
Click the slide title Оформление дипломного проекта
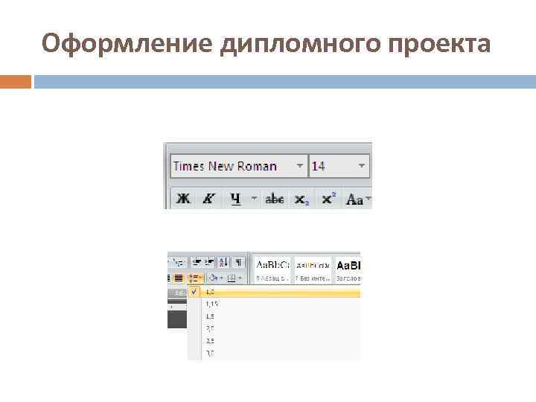tap(266, 44)
